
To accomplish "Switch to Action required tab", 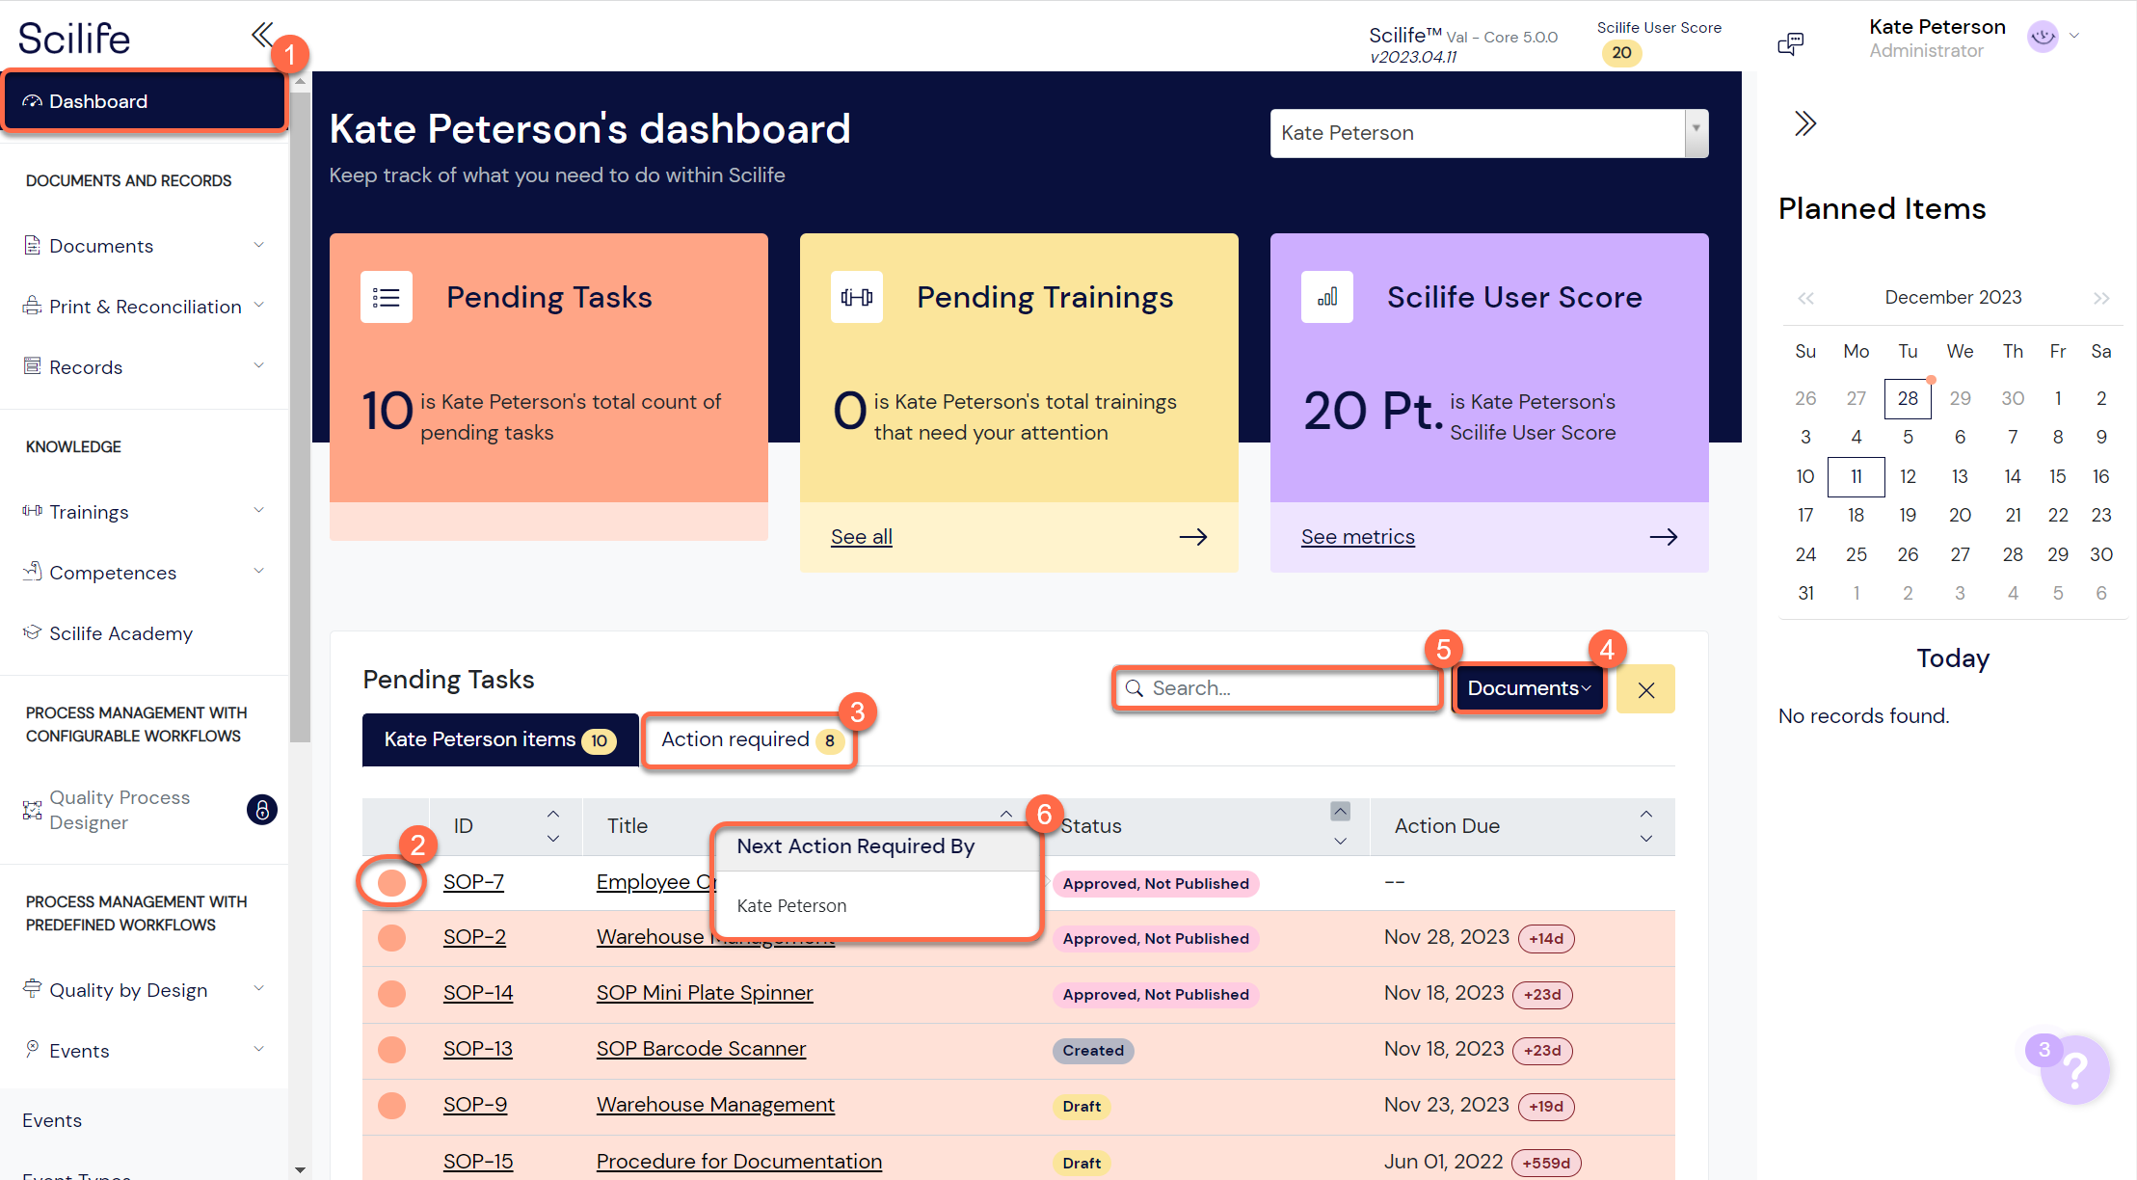I will tap(750, 739).
